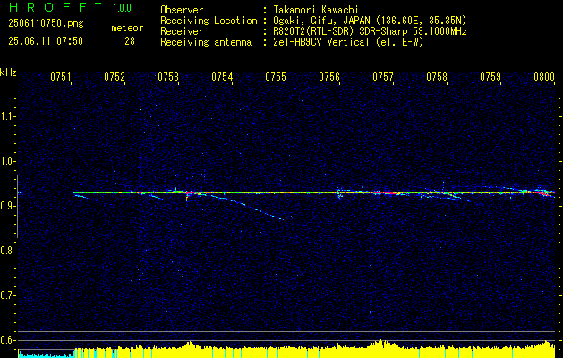563x358 pixels.
Task: Click the filename 2506110750.png
Action: point(46,24)
